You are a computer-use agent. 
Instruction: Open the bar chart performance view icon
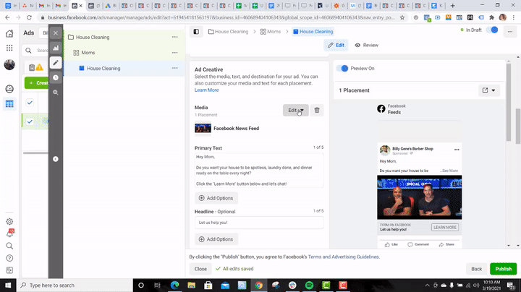56,48
